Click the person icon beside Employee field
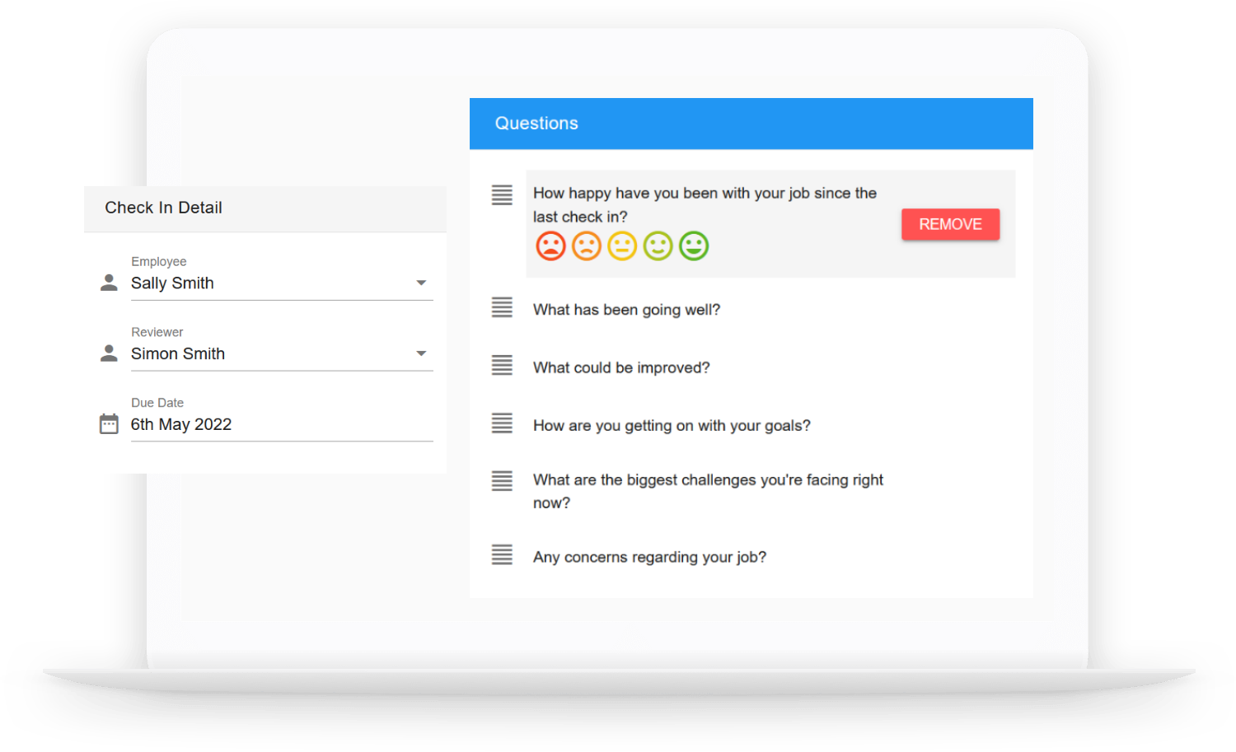 coord(108,282)
